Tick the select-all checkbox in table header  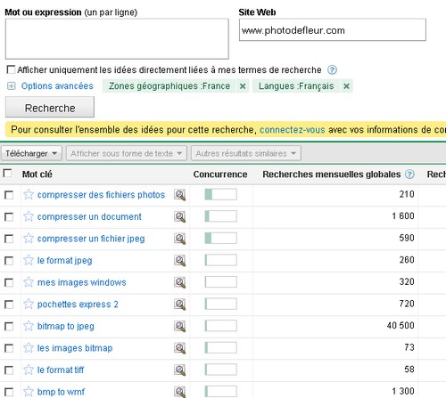point(7,173)
